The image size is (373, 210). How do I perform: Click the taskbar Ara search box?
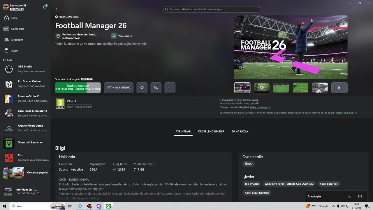37,206
